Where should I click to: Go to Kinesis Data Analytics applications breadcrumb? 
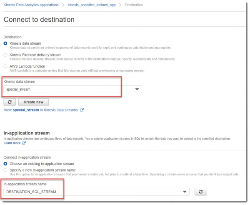pos(31,5)
